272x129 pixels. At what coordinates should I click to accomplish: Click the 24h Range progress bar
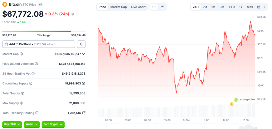click(x=44, y=31)
